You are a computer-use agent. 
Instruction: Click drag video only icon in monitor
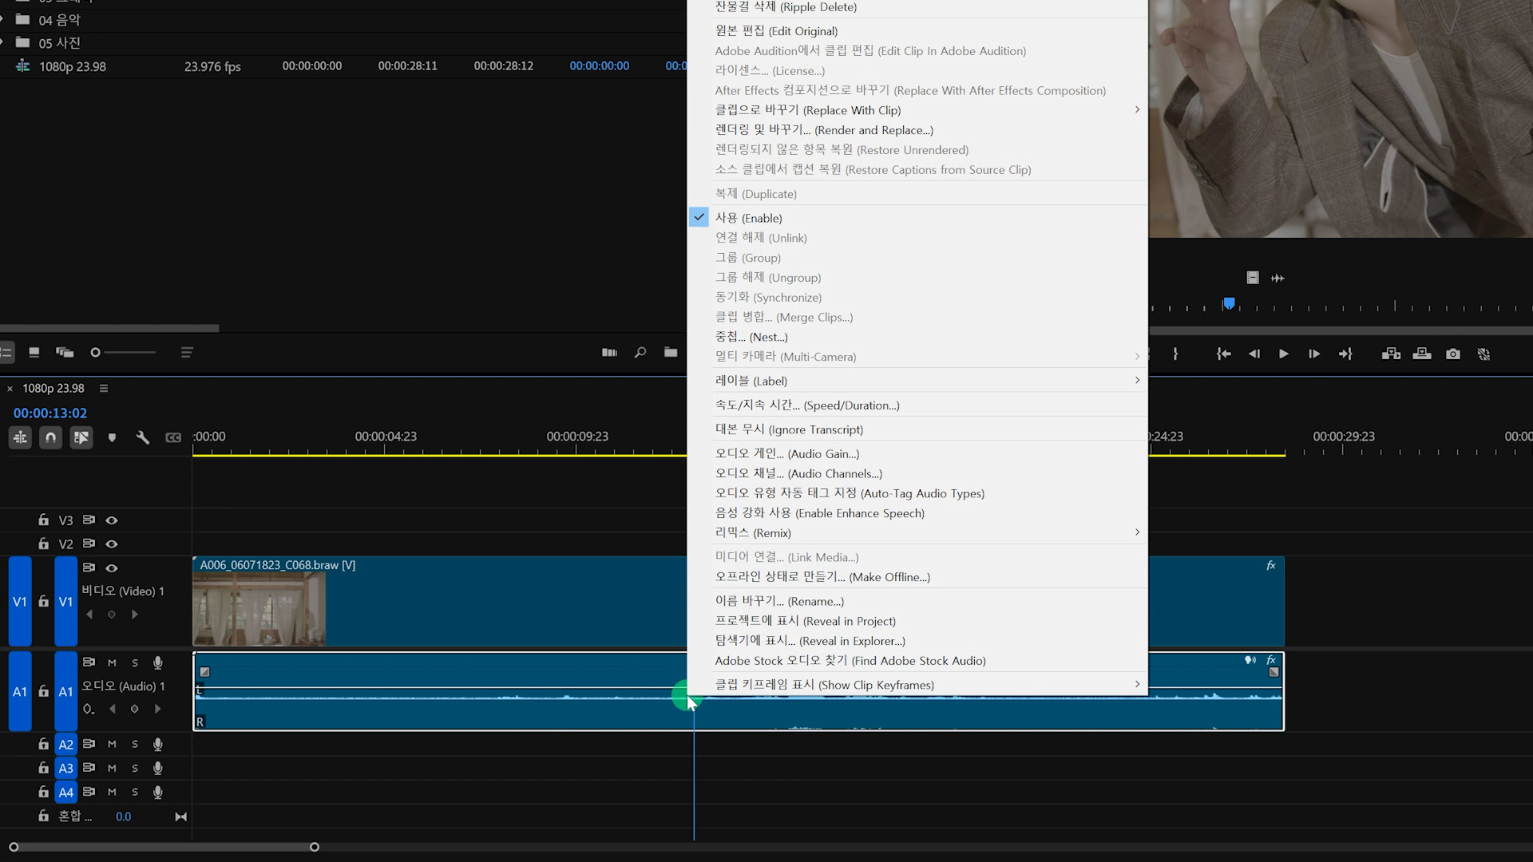pos(1253,278)
